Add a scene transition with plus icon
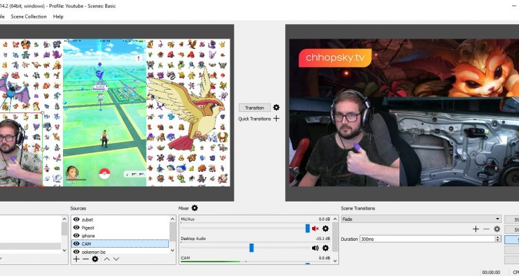 [x=475, y=229]
